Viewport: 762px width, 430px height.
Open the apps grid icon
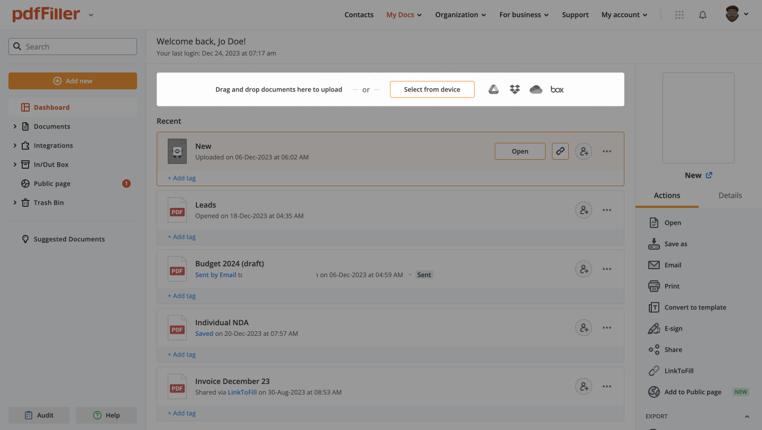coord(679,15)
